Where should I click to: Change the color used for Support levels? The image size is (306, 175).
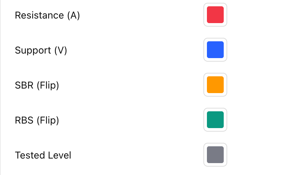click(x=215, y=50)
